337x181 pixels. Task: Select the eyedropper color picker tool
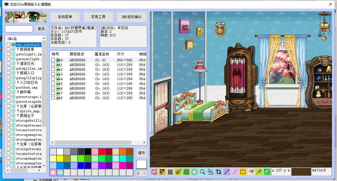click(259, 172)
